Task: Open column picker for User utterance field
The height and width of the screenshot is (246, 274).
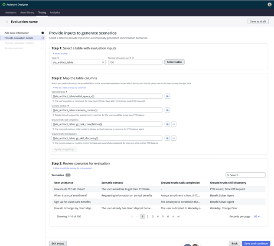Action: pyautogui.click(x=167, y=96)
